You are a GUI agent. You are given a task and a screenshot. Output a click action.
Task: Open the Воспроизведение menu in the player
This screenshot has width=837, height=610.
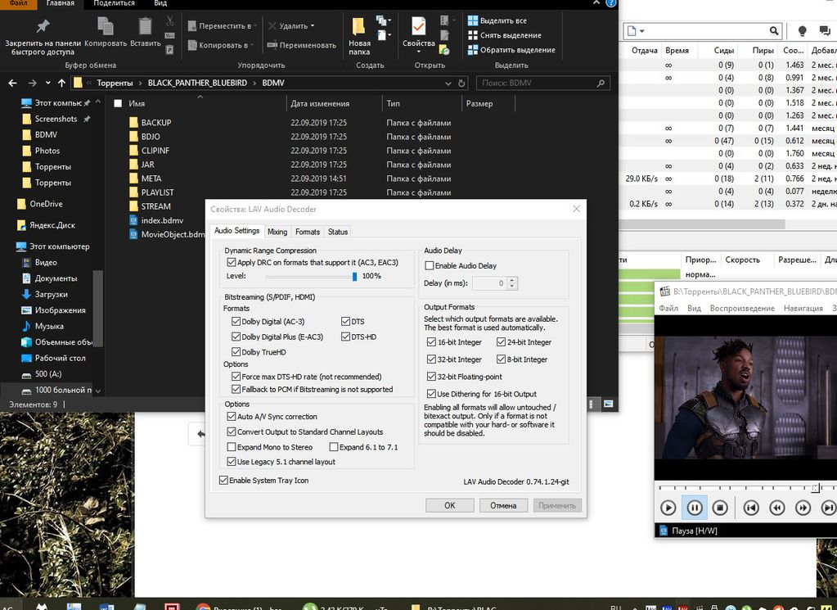(x=742, y=308)
